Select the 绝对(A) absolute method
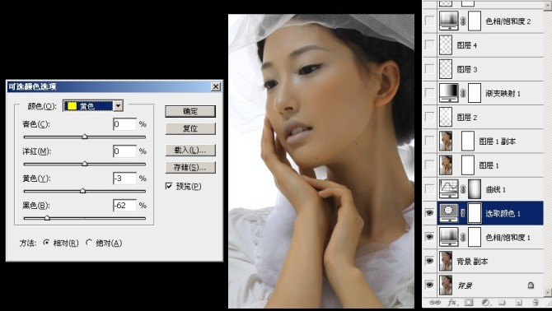 click(x=89, y=243)
